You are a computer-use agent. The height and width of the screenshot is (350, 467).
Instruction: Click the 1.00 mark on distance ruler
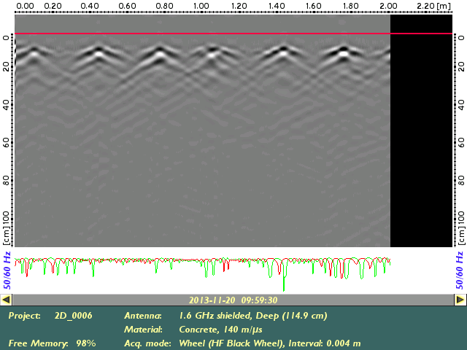(x=201, y=6)
